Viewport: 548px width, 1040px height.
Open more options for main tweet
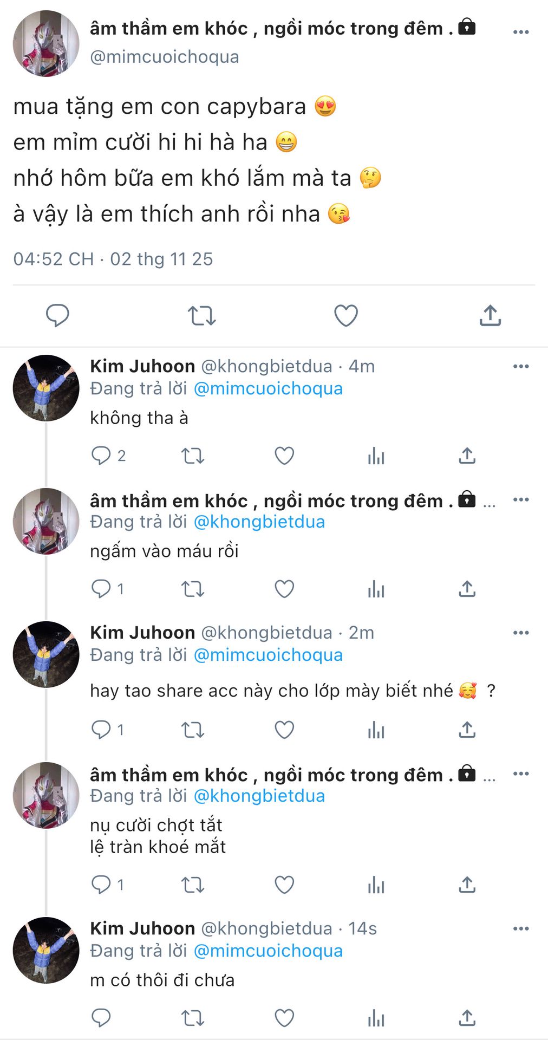520,32
